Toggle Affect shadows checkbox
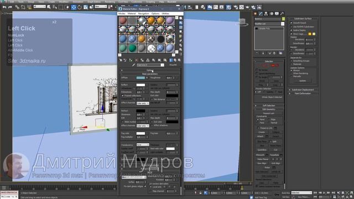The image size is (354, 199). 152,125
